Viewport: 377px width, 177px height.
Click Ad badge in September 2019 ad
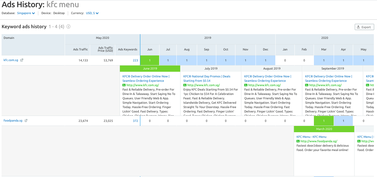(307, 85)
